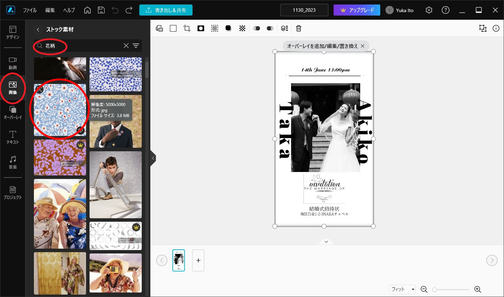Go to the next page with the right arrow

point(492,260)
